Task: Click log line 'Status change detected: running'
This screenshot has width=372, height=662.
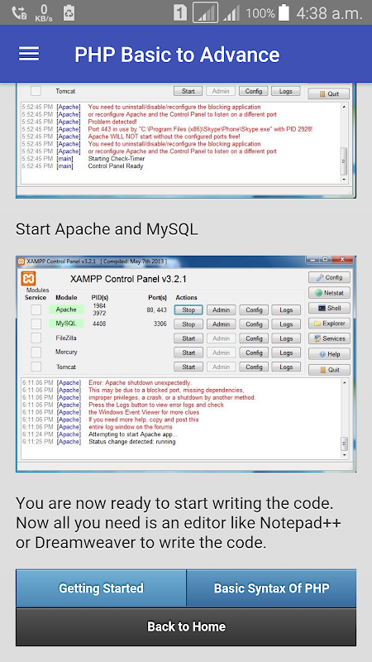Action: pyautogui.click(x=132, y=442)
